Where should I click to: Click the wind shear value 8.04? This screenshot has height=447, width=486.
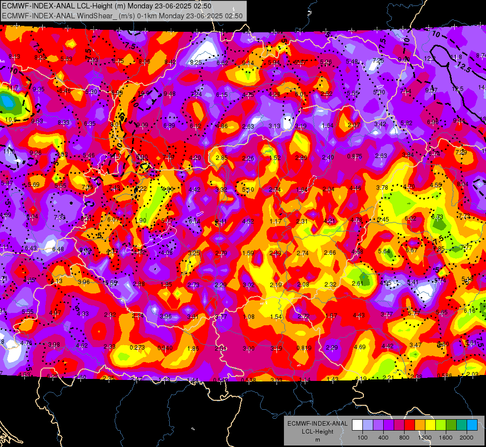click(463, 184)
